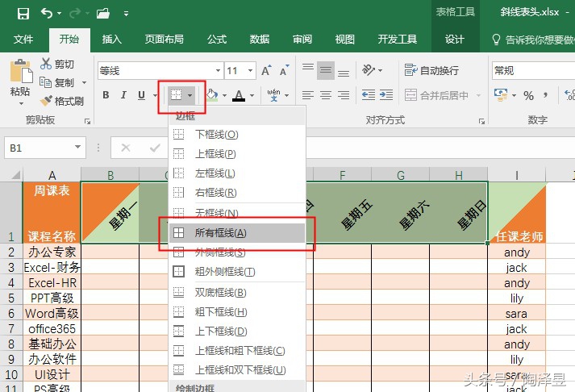Select Bottom Border (下框线) menu item

(x=237, y=134)
